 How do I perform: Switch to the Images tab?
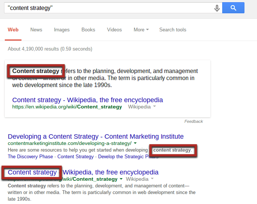(62, 30)
